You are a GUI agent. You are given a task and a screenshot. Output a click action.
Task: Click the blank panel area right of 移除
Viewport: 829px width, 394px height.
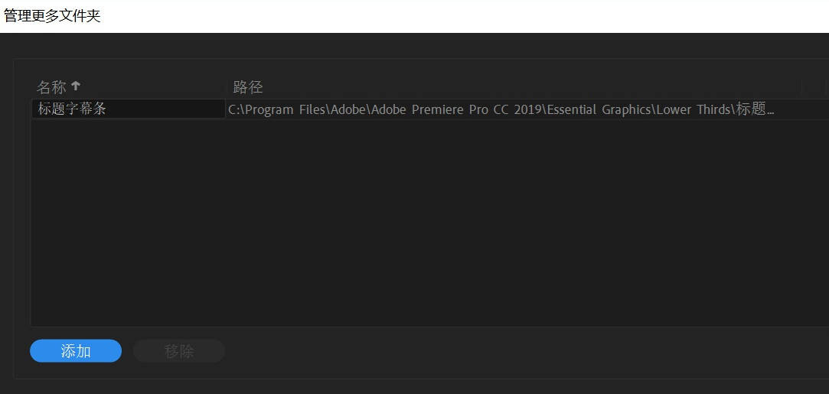524,351
